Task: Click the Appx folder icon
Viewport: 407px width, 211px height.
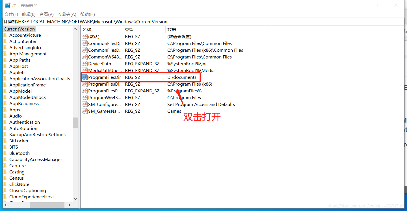Action: point(5,110)
